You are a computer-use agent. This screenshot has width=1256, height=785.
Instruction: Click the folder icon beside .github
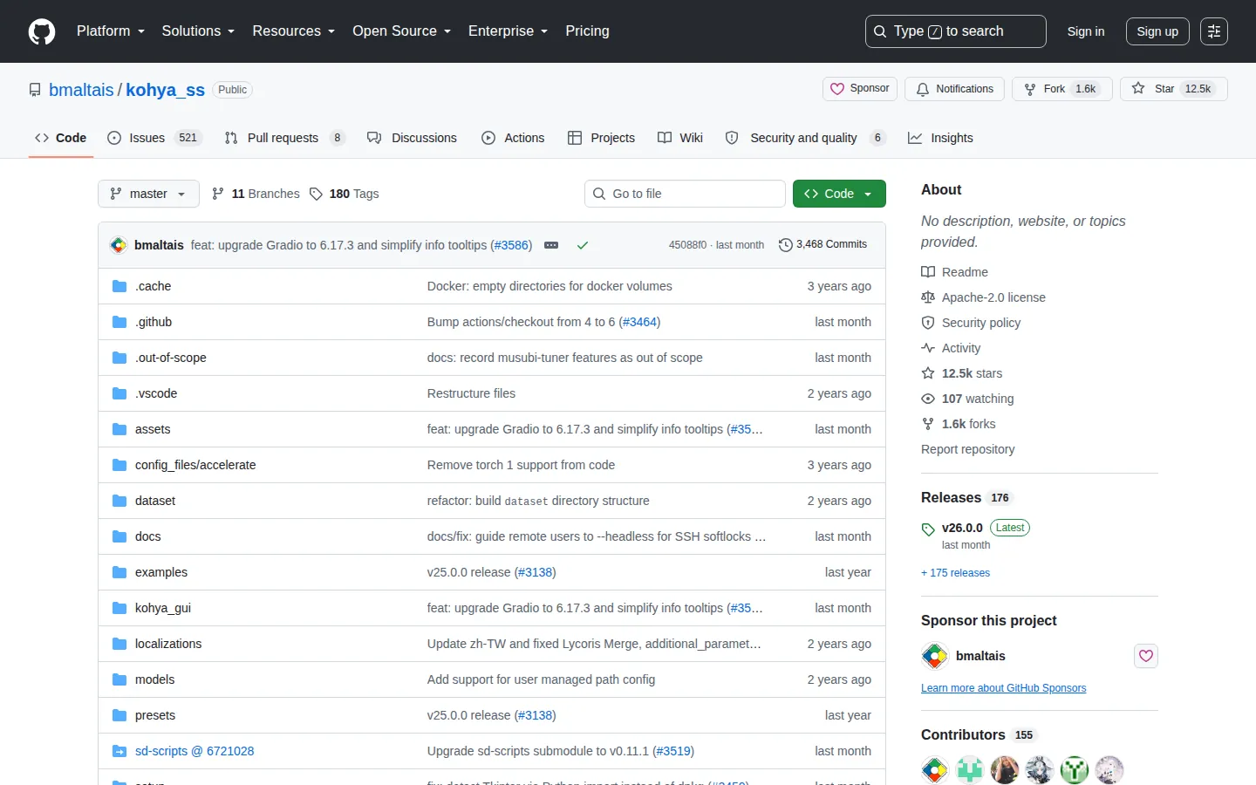tap(119, 322)
